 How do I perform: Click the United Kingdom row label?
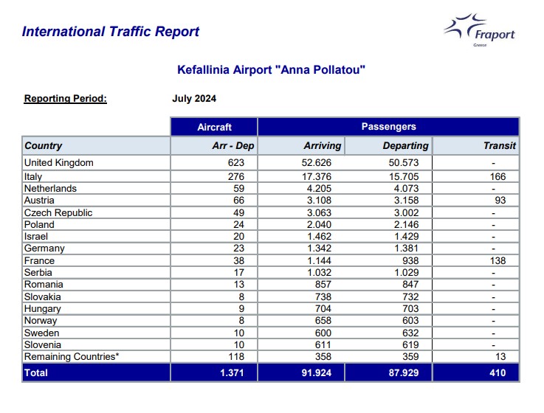tap(59, 163)
